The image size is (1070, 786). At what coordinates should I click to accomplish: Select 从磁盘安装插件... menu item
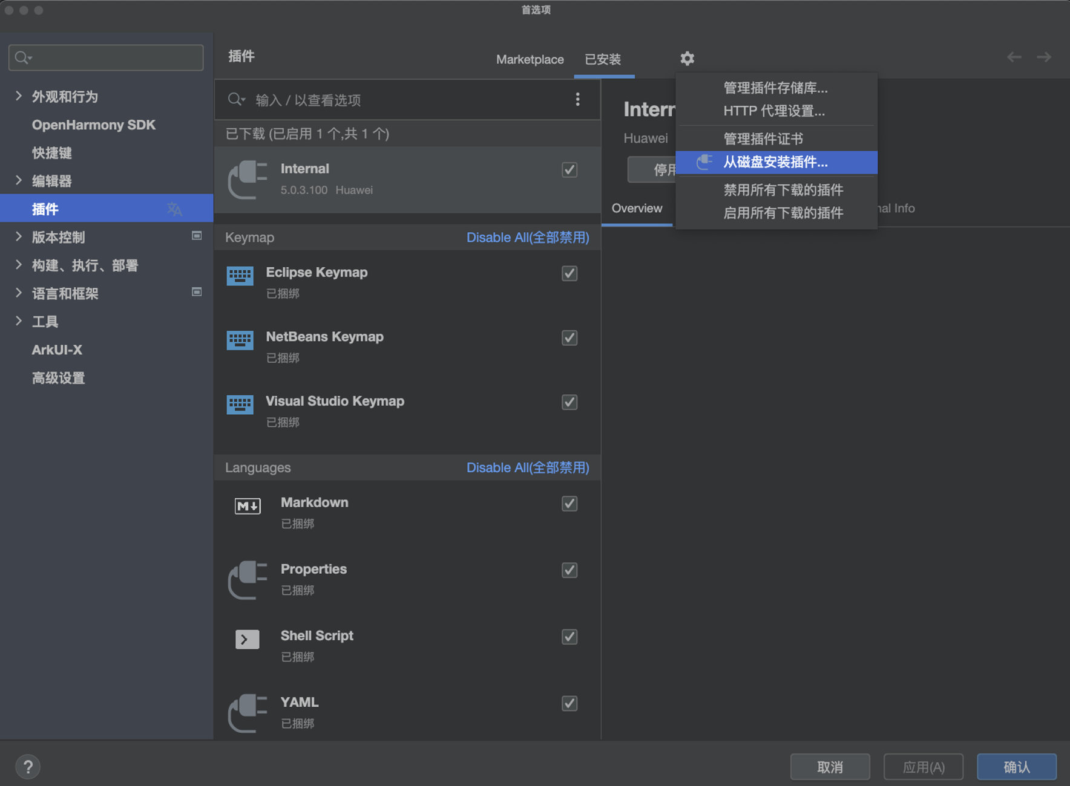pos(776,162)
